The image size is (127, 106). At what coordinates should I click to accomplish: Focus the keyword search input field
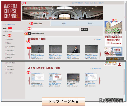point(54,29)
